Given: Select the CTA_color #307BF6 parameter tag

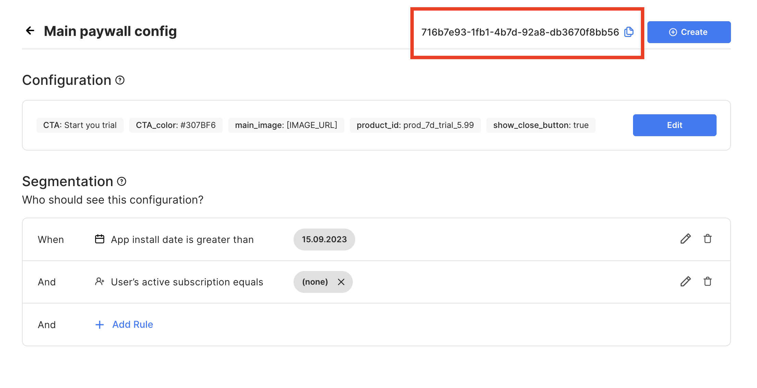Looking at the screenshot, I should (x=176, y=125).
